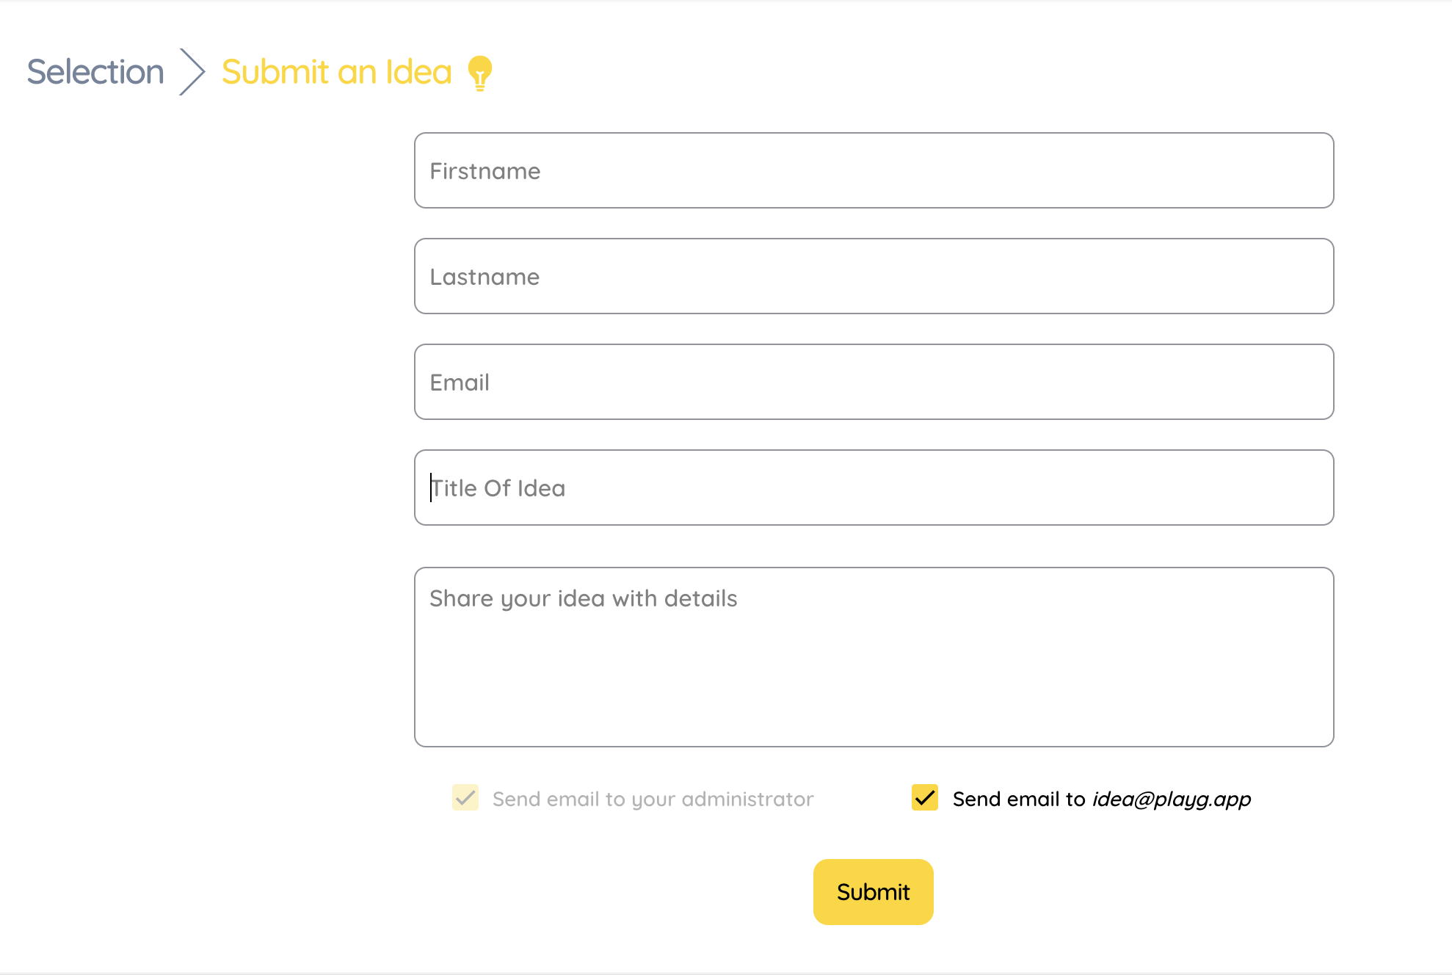Click the yellow lightbulb icon
Screen dimensions: 1452x975
point(480,73)
